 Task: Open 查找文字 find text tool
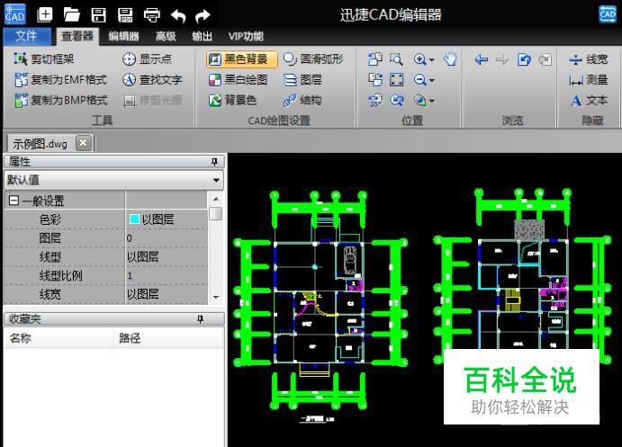tap(152, 80)
